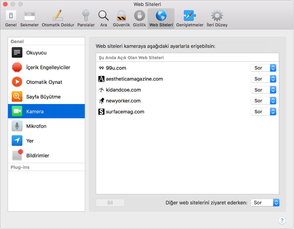The height and width of the screenshot is (229, 294).
Task: Select Okuyucu in the sidebar
Action: [46, 53]
